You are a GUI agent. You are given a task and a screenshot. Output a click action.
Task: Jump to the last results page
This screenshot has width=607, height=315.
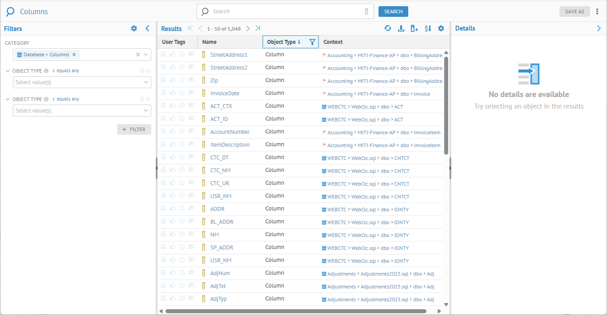[x=258, y=28]
